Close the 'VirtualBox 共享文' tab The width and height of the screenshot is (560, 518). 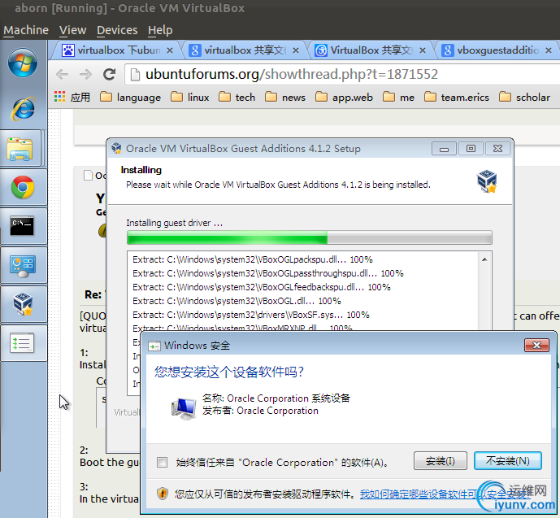click(423, 50)
